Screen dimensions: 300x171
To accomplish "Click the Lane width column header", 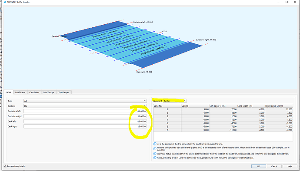I will point(251,106).
